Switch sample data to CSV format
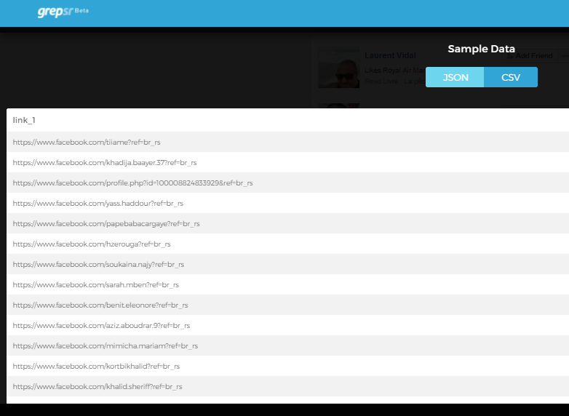 click(511, 77)
